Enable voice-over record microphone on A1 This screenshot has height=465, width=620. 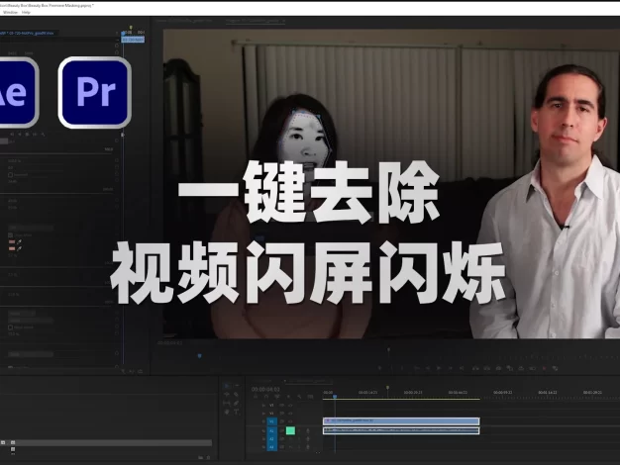308,431
